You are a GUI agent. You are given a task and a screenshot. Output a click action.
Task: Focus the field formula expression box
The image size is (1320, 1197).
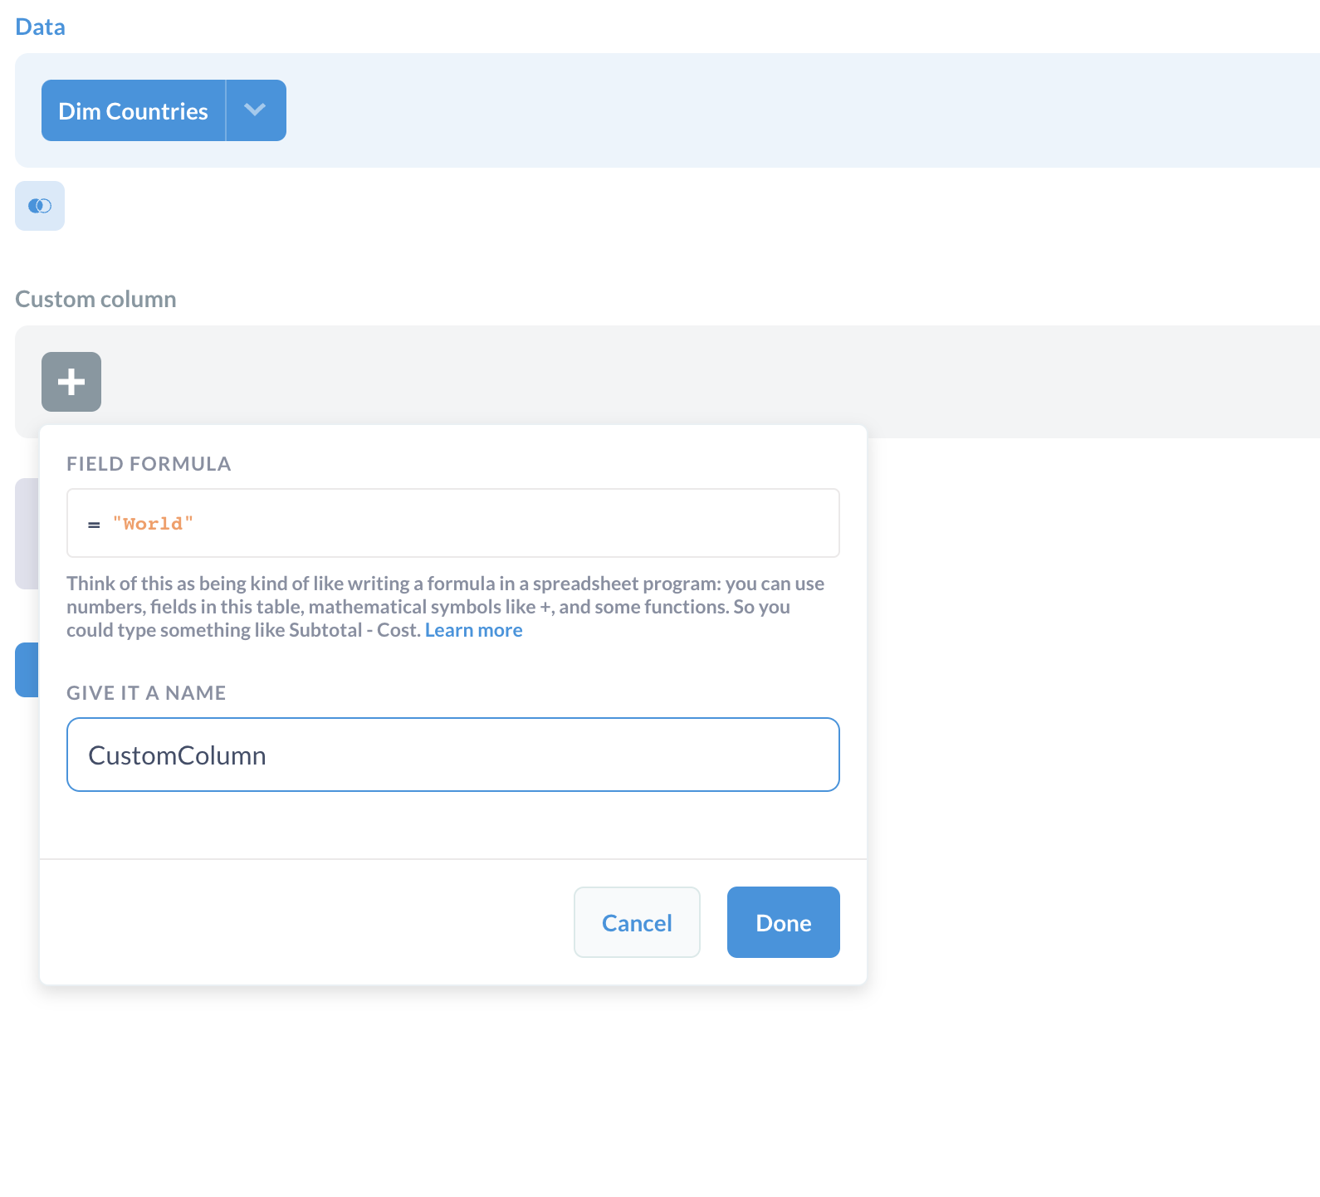click(453, 523)
